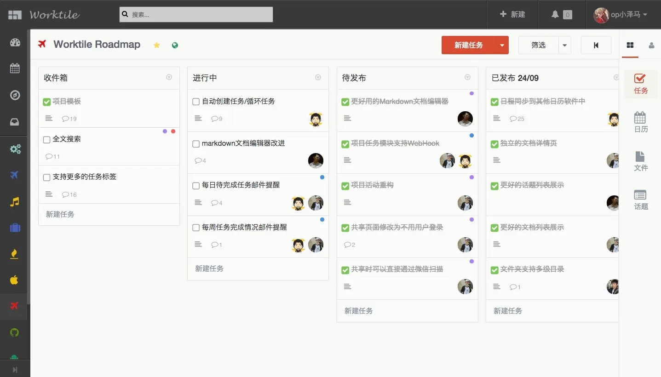Click the red label dot on 全文搜索
This screenshot has height=377, width=661.
click(173, 131)
